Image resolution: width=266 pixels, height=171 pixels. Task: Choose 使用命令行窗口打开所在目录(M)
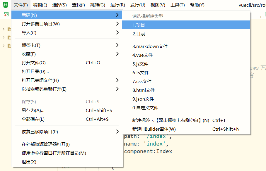(67, 153)
